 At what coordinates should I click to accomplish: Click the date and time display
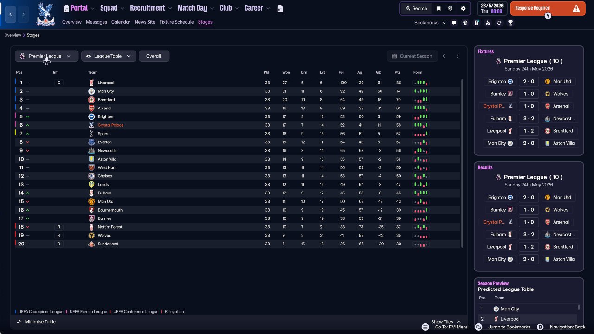[x=491, y=8]
